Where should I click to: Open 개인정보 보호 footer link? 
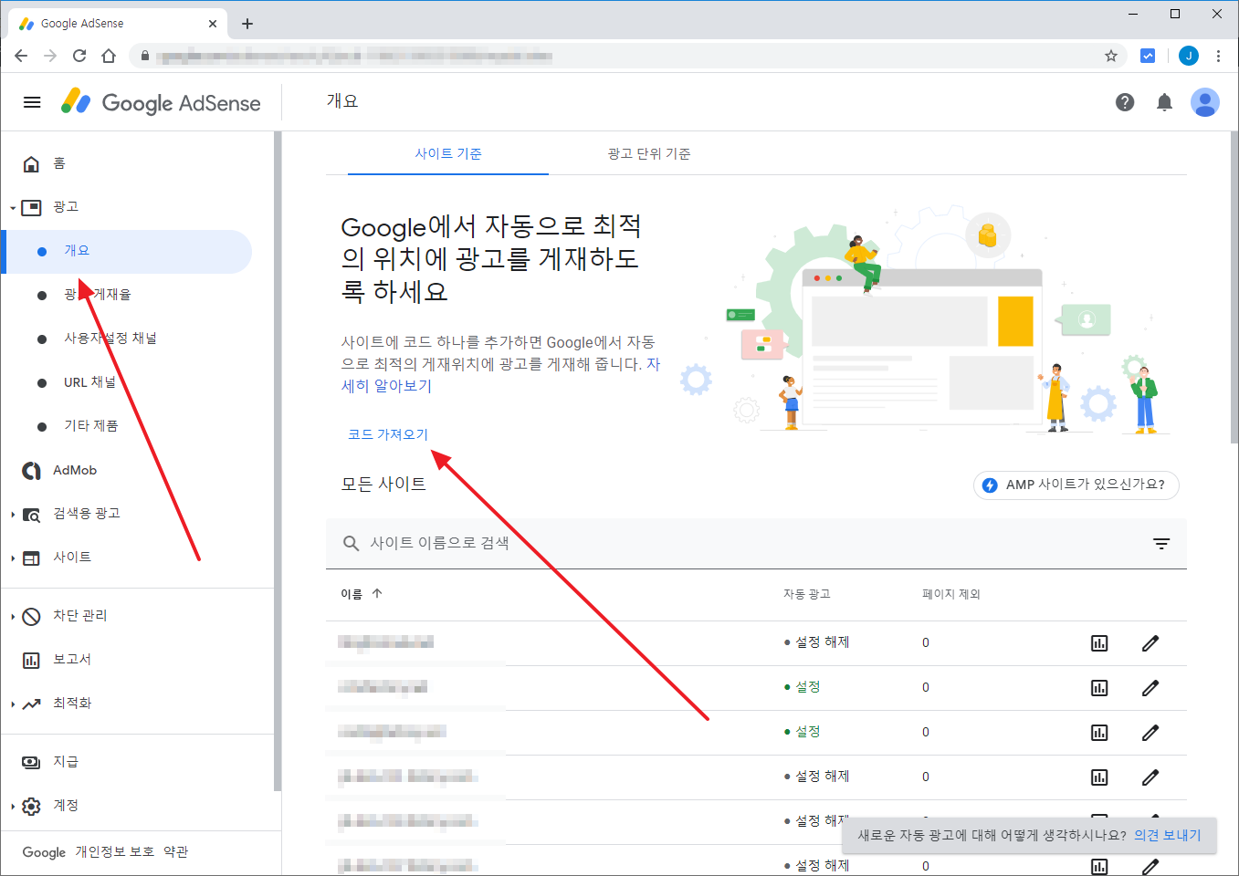click(x=114, y=852)
